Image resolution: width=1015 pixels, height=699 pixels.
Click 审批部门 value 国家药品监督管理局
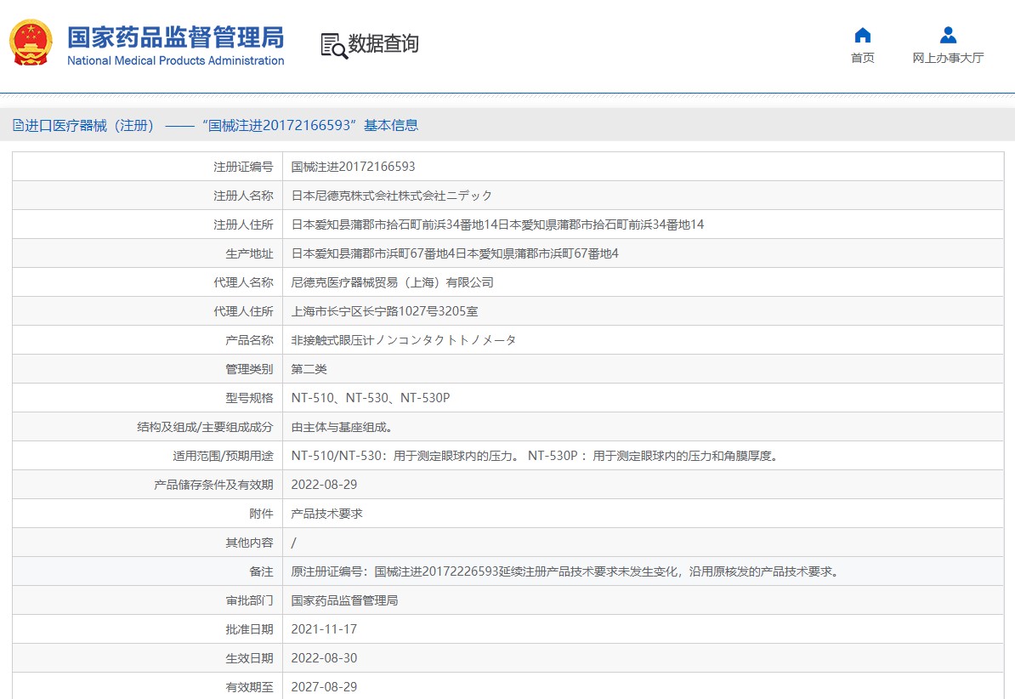pos(344,600)
